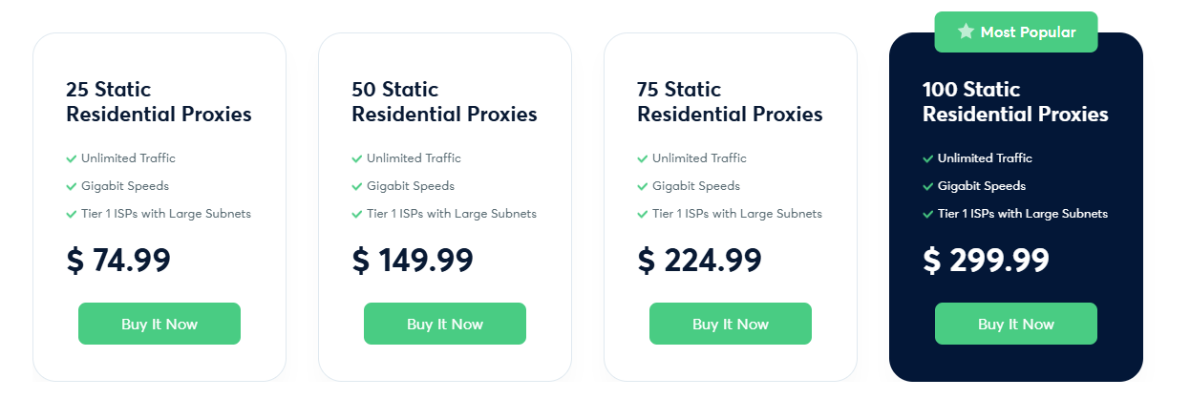Click the star icon in Most Popular badge
Viewport: 1190px width, 420px height.
pos(966,31)
